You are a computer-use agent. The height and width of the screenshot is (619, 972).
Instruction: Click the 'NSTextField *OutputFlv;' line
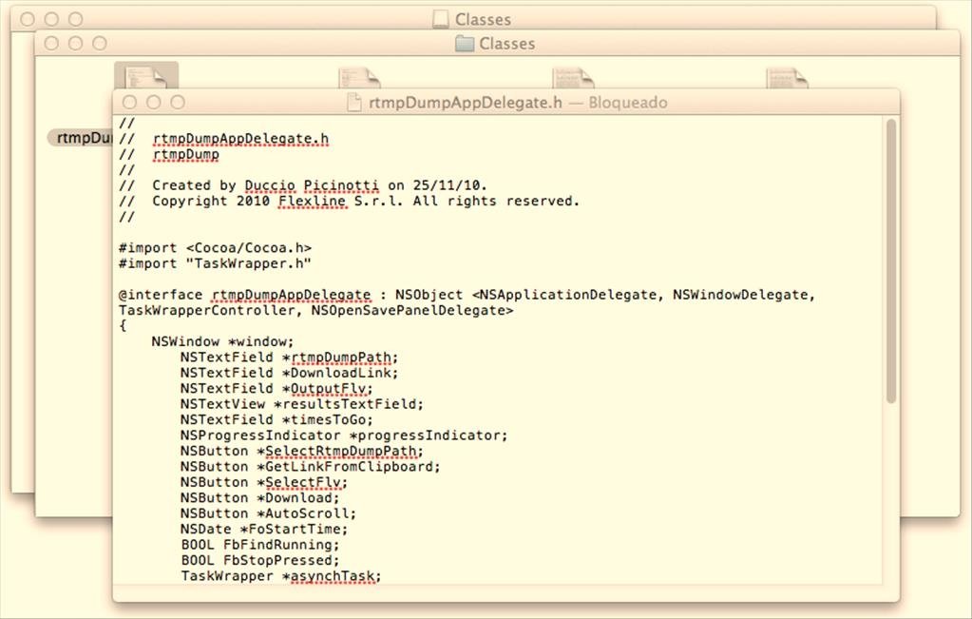tap(276, 388)
